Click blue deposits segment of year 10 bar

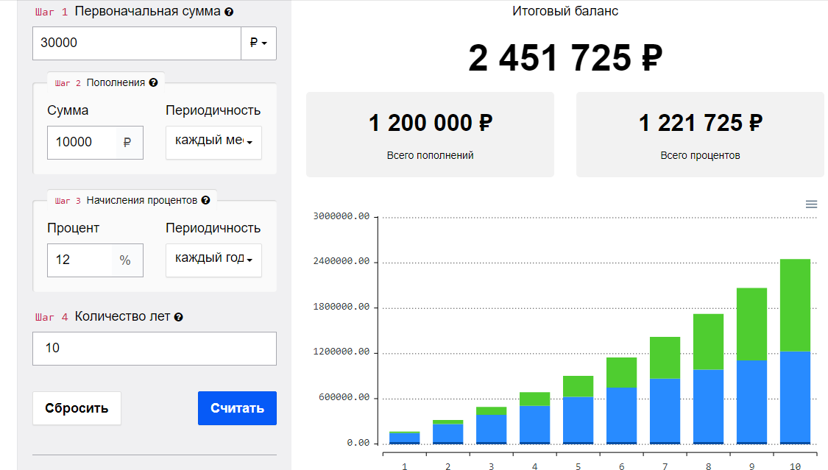pyautogui.click(x=795, y=396)
